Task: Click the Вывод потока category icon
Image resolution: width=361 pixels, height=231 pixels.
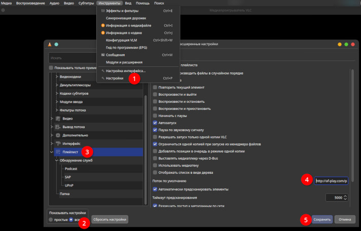Action: pyautogui.click(x=58, y=127)
